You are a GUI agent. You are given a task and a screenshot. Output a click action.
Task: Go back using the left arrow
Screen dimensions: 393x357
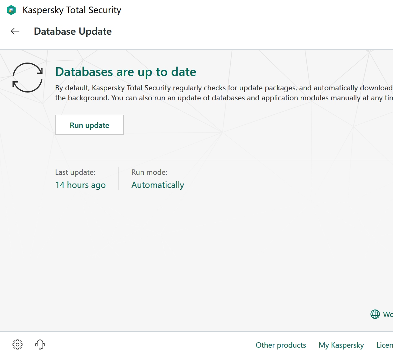click(15, 31)
